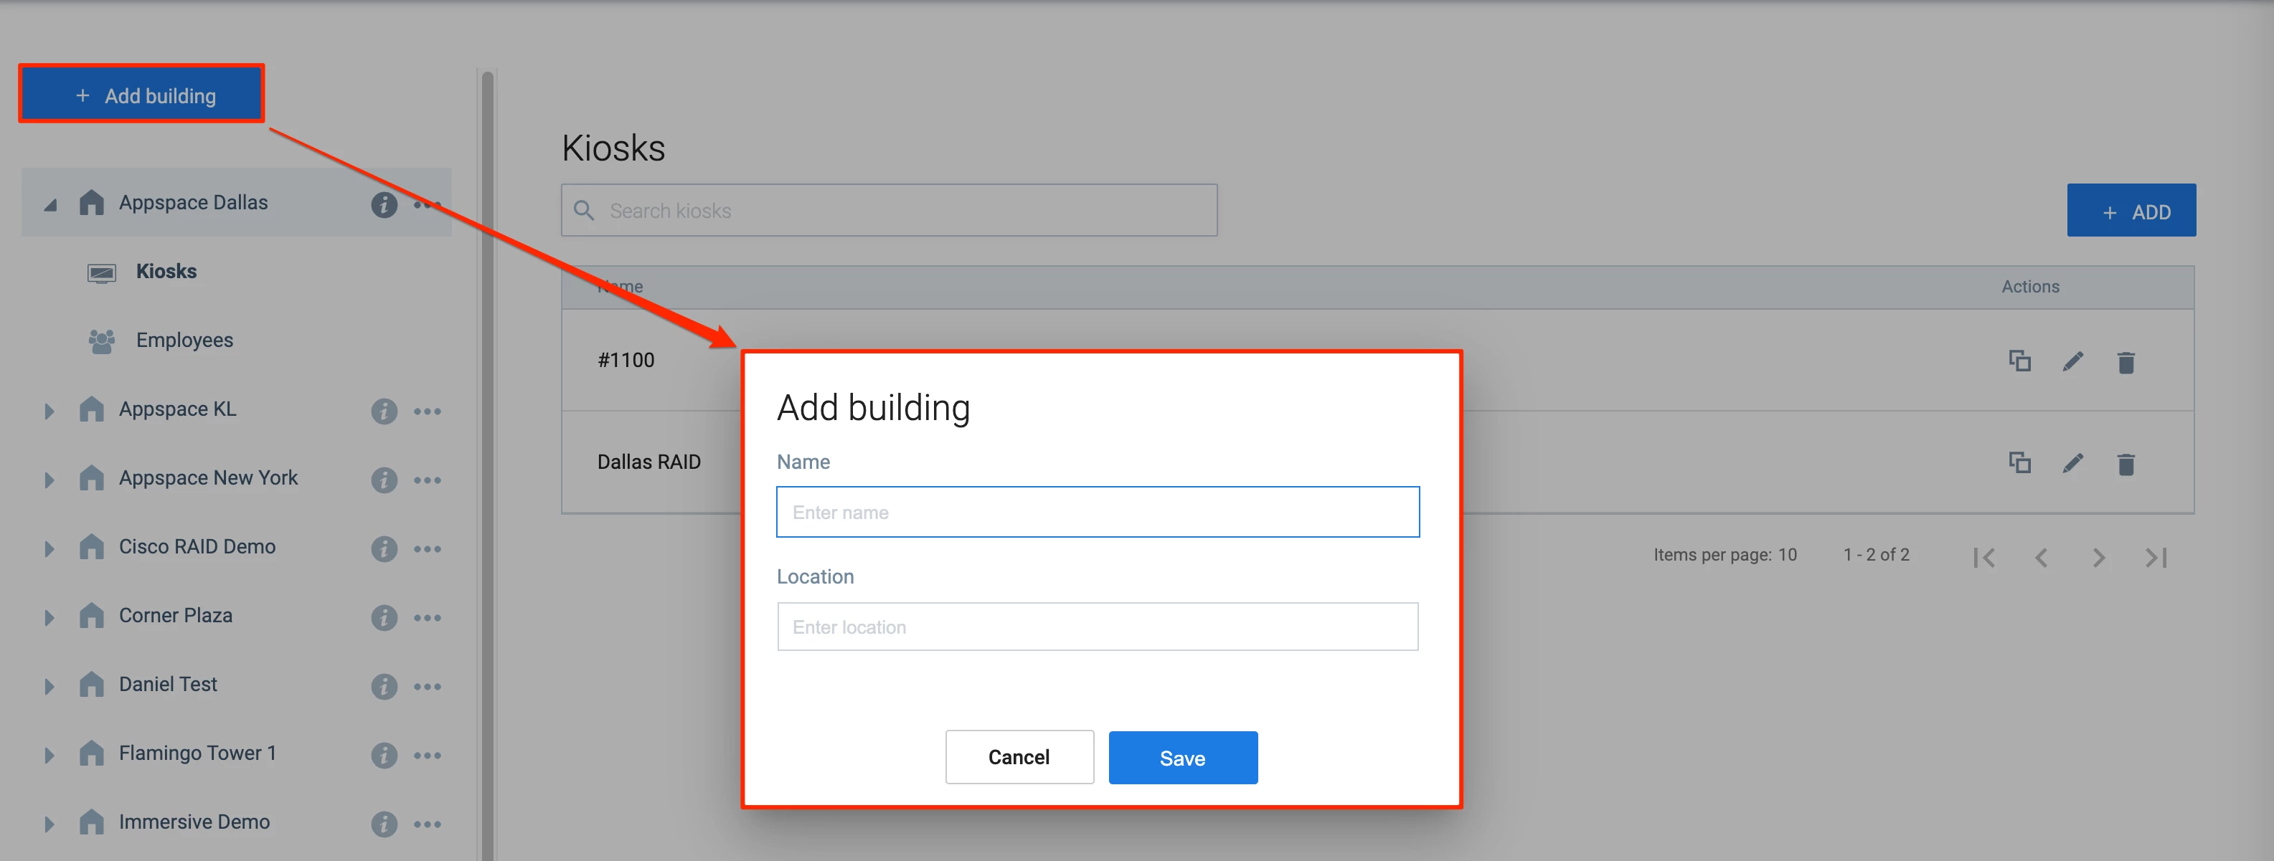Delete the #1100 kiosk with the trash icon
Screen dimensions: 2274x861
2126,362
